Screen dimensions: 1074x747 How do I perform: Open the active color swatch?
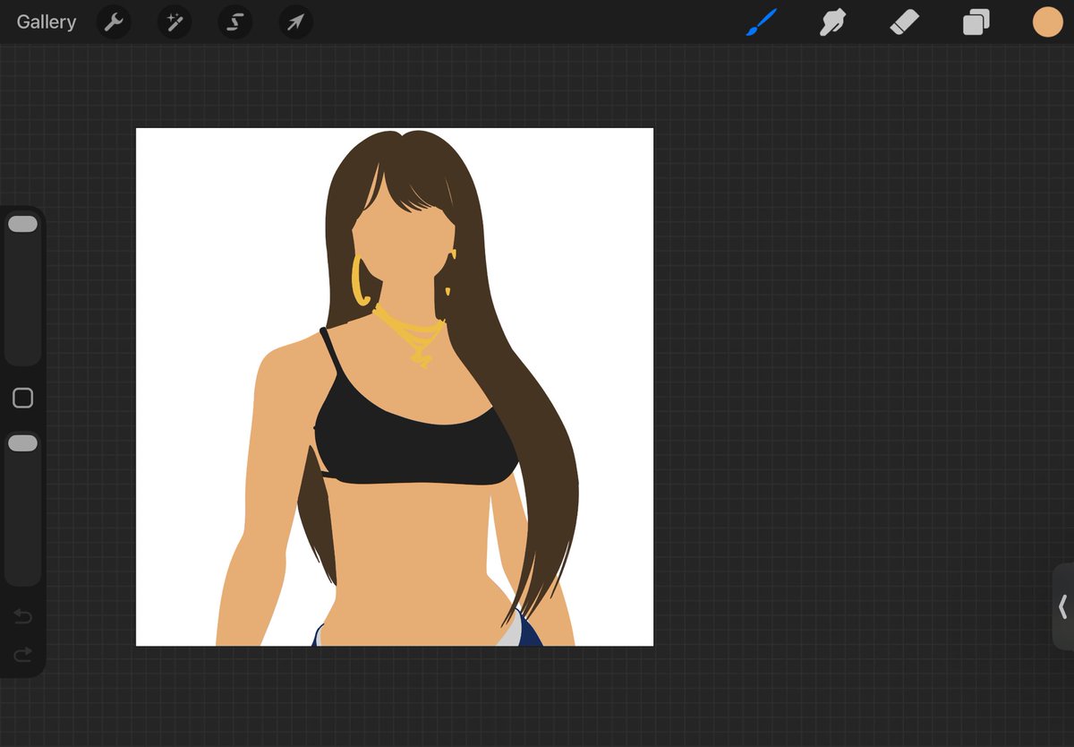click(x=1047, y=22)
